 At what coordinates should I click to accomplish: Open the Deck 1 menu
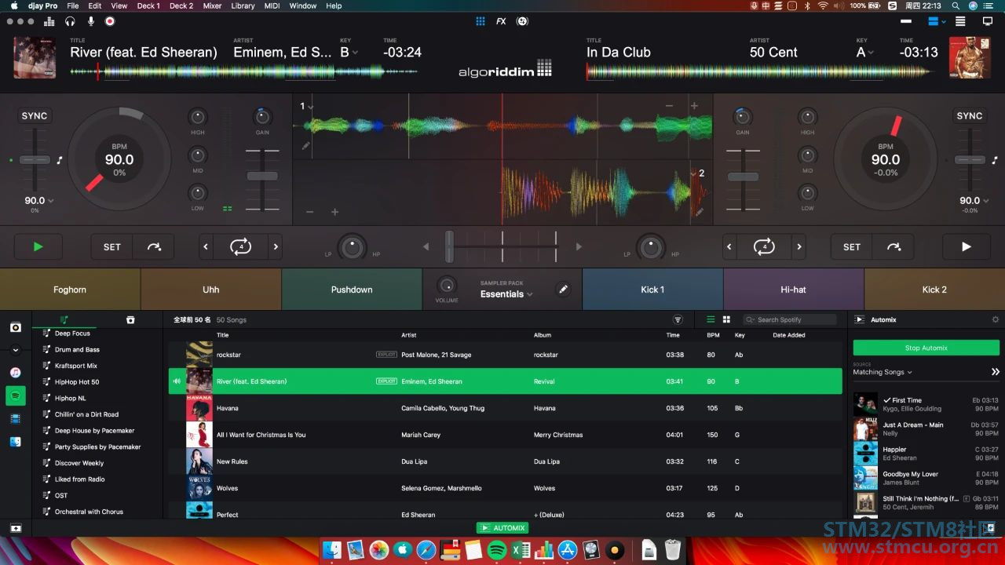click(148, 5)
